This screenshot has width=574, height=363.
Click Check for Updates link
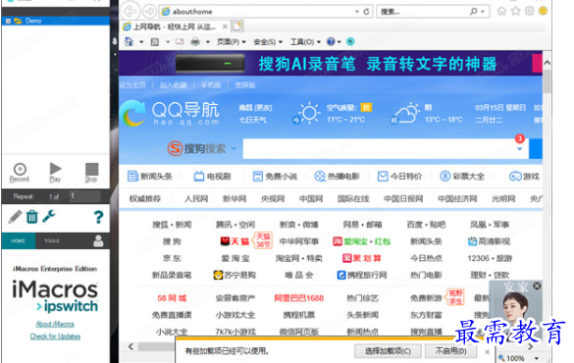click(55, 336)
